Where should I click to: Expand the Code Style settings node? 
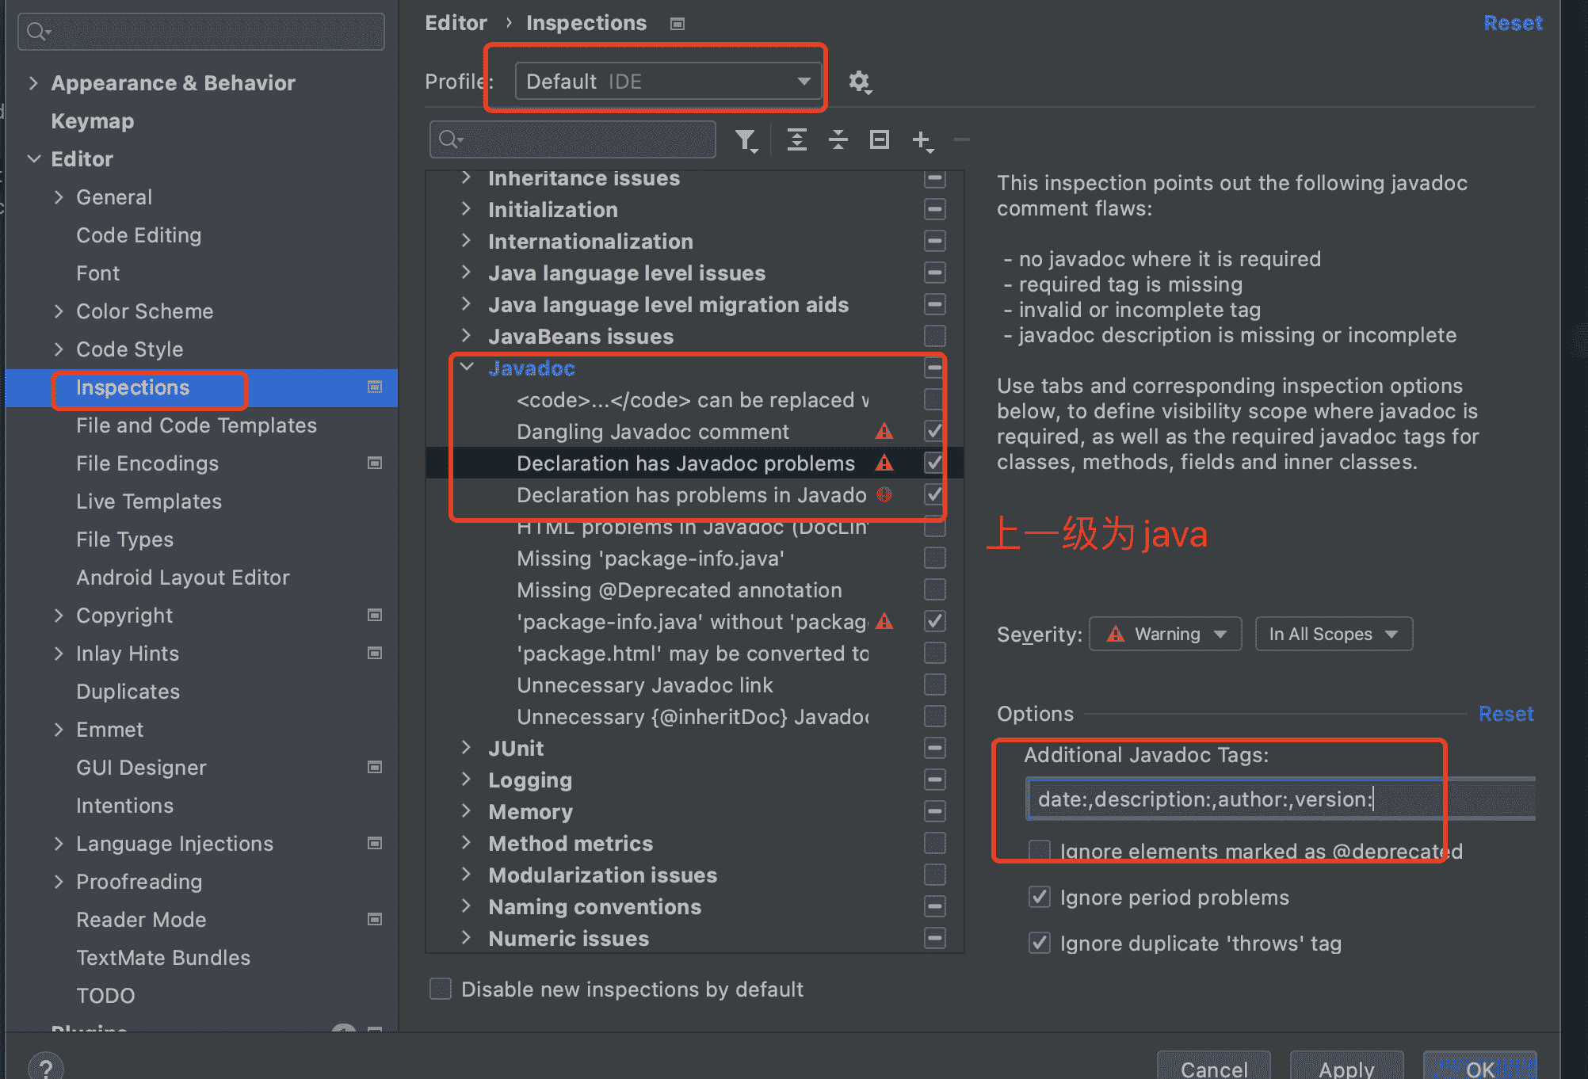pyautogui.click(x=59, y=349)
